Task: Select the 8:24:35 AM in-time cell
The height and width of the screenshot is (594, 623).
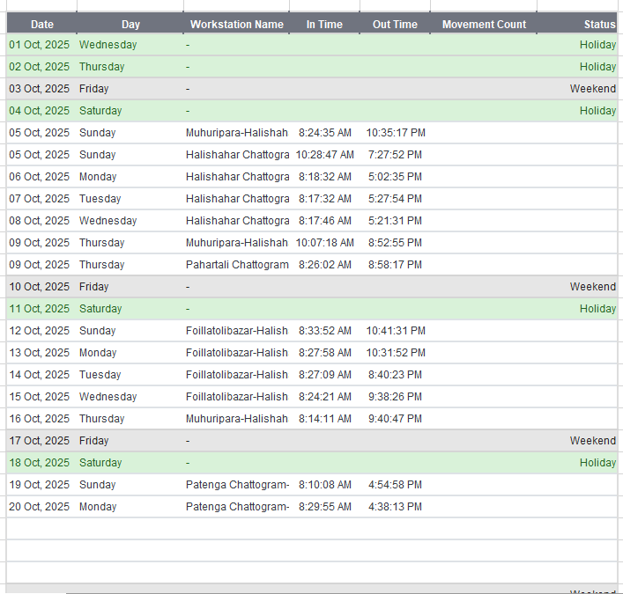Action: 324,133
